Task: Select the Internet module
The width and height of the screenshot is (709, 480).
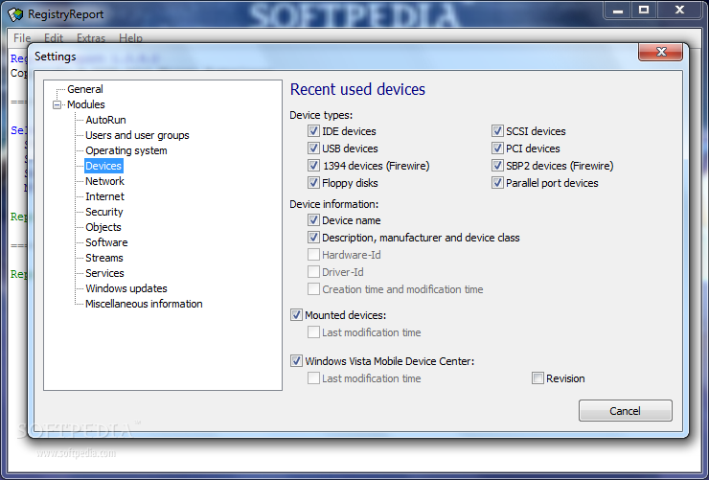Action: coord(104,196)
